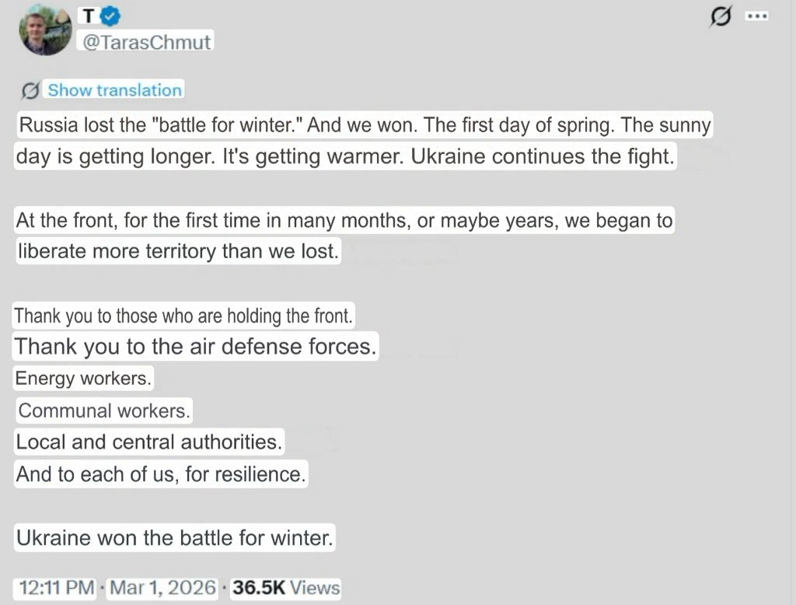Click "Thank you to those who are holding the front."
This screenshot has width=796, height=605.
184,316
